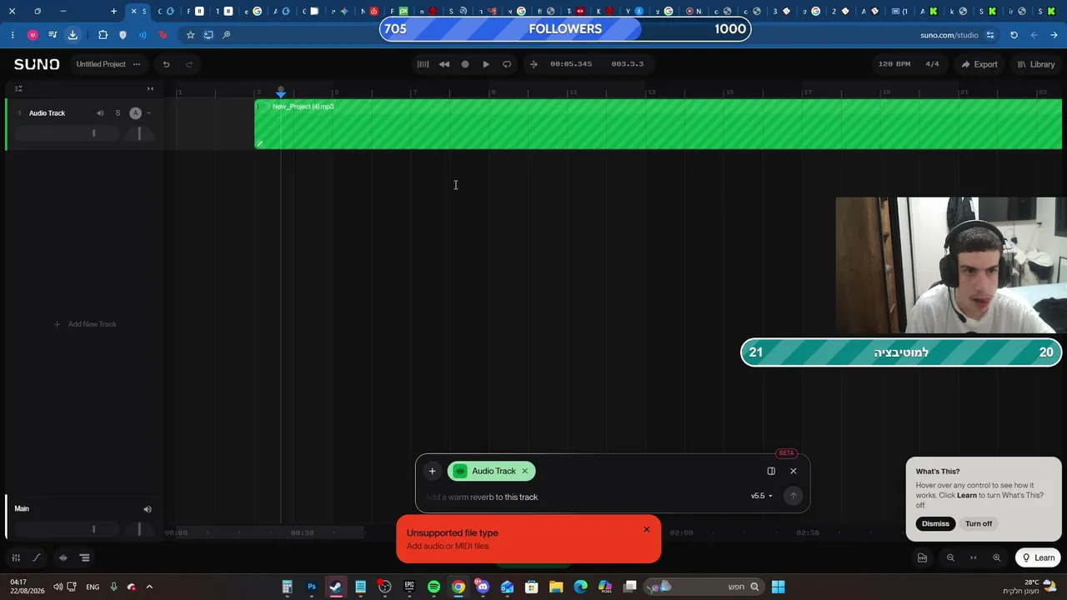The image size is (1067, 600).
Task: Open the automation curve tool
Action: [x=37, y=557]
